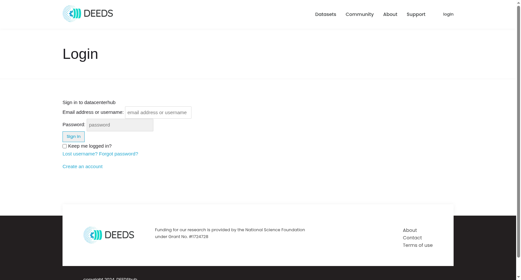The height and width of the screenshot is (280, 521).
Task: Open the Support menu
Action: (x=416, y=14)
